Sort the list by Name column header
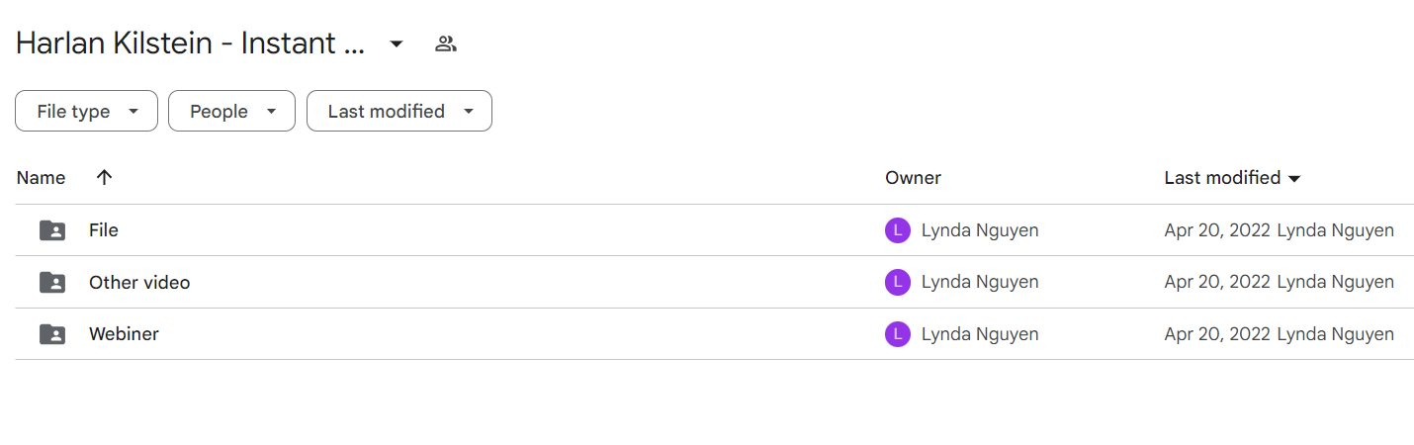Viewport: 1414px width, 445px height. (42, 178)
